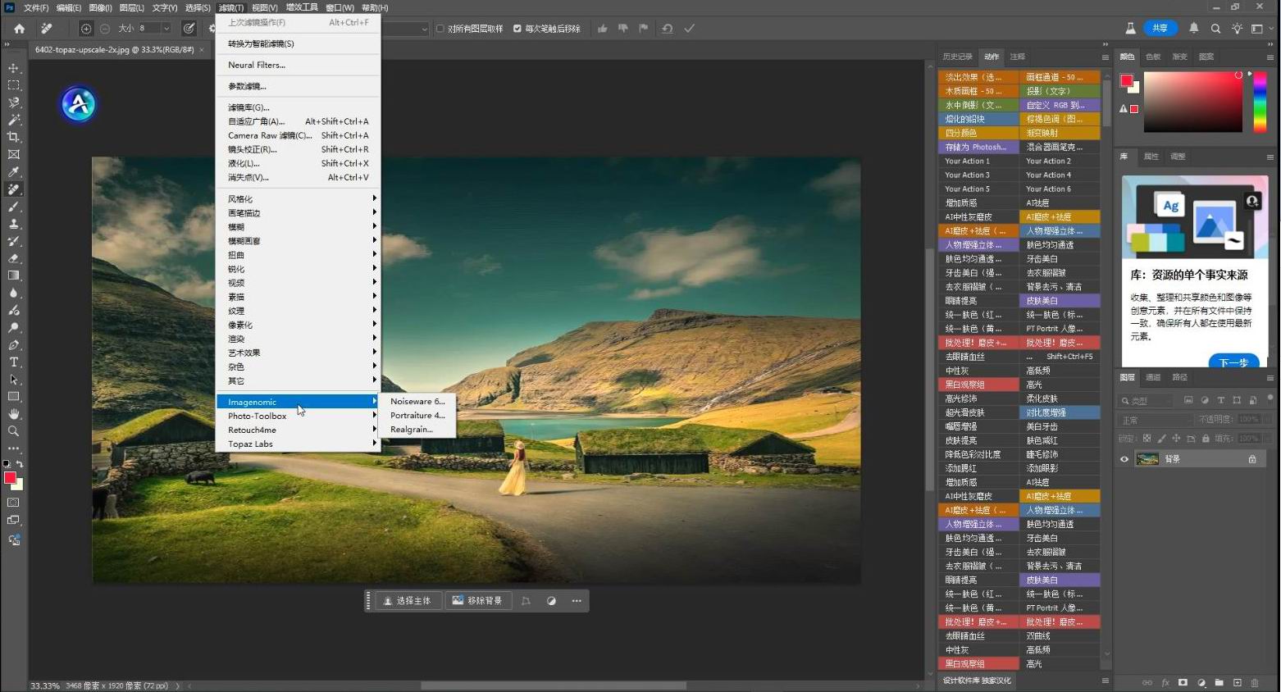Commit with the checkmark icon
Image resolution: width=1281 pixels, height=692 pixels.
coord(690,29)
